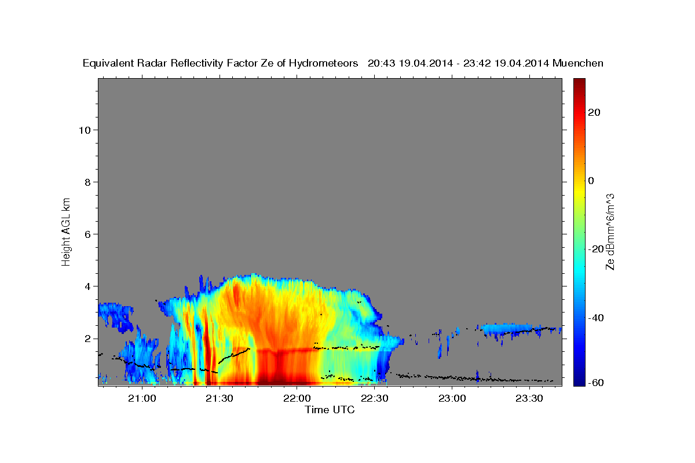
Task: Click the '22:00' time tick label
Action: (x=297, y=398)
